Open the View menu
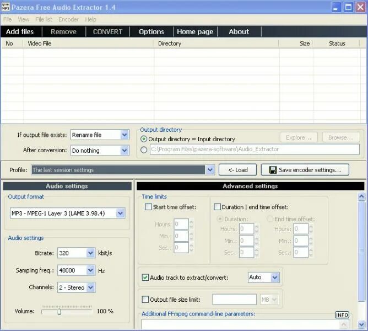The width and height of the screenshot is (368, 331). (x=24, y=19)
